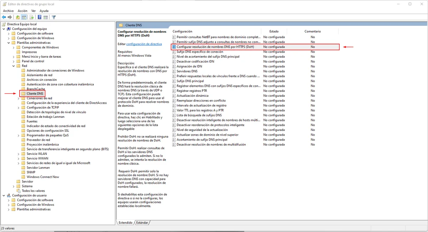The image size is (428, 232).
Task: Collapse the Configuración del equipo node
Action: click(x=4, y=29)
